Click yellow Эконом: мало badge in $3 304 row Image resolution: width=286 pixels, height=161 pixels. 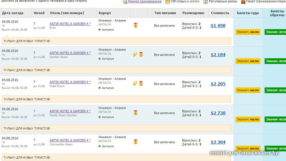tap(248, 148)
